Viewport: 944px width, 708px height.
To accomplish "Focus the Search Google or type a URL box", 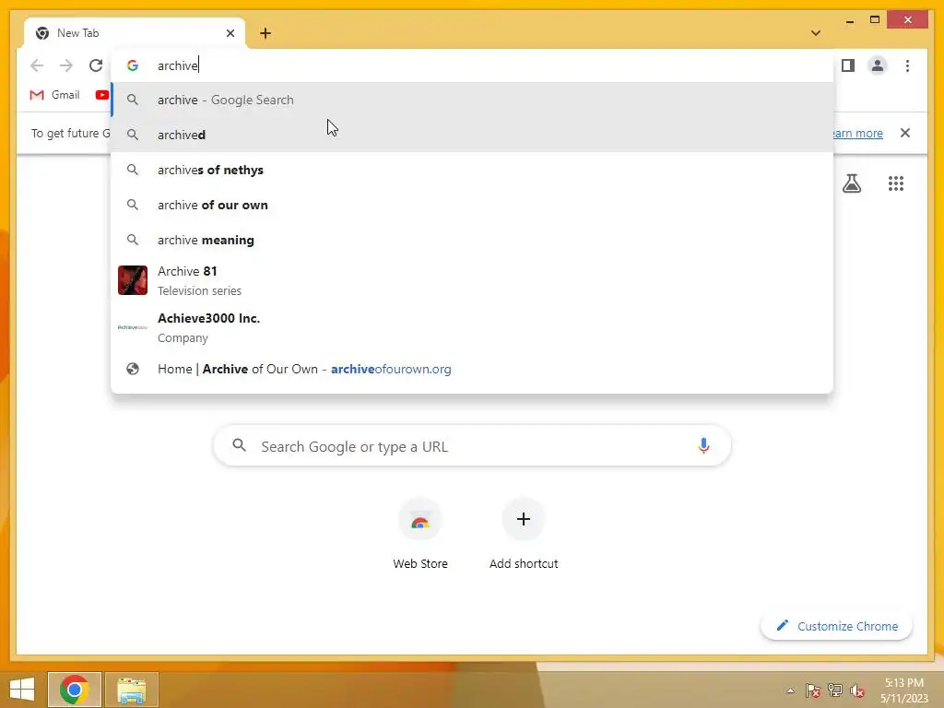I will tap(473, 445).
